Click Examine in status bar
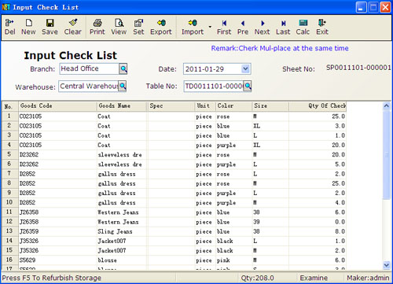 (314, 278)
